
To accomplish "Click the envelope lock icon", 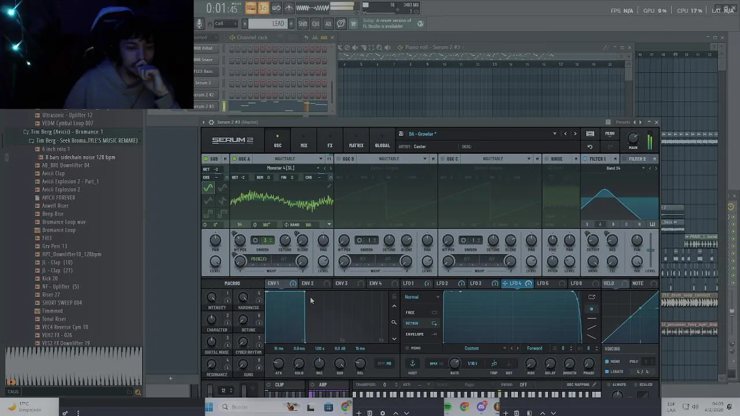I will [x=394, y=296].
